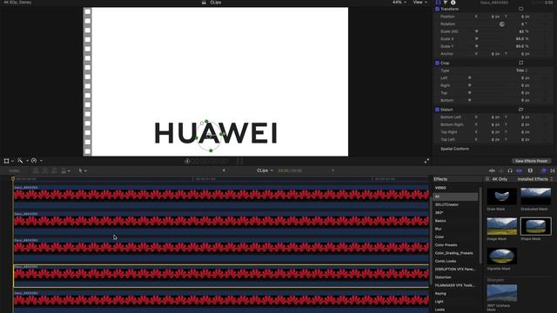Image resolution: width=557 pixels, height=313 pixels.
Task: Toggle the skimming icon in the timeline toolbar
Action: [x=492, y=170]
